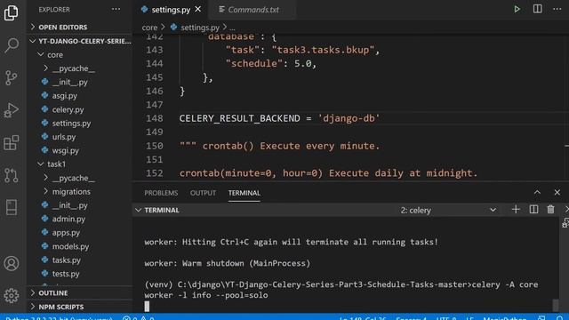Screen dimensions: 569x320
Task: Click "task3.tasks.bkup" string in editor
Action: [x=323, y=50]
